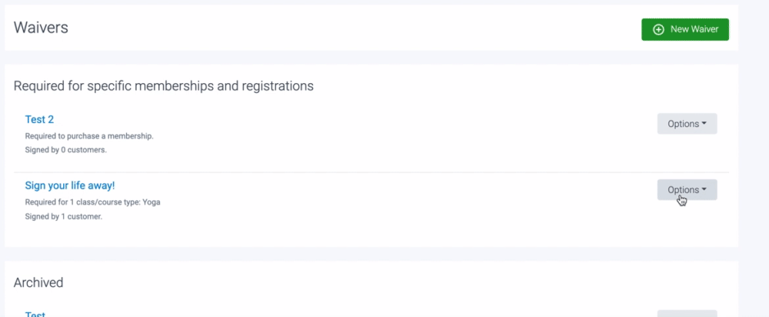Click "Signed by 1 customer." text
Viewport: 769px width, 317px height.
click(x=63, y=216)
